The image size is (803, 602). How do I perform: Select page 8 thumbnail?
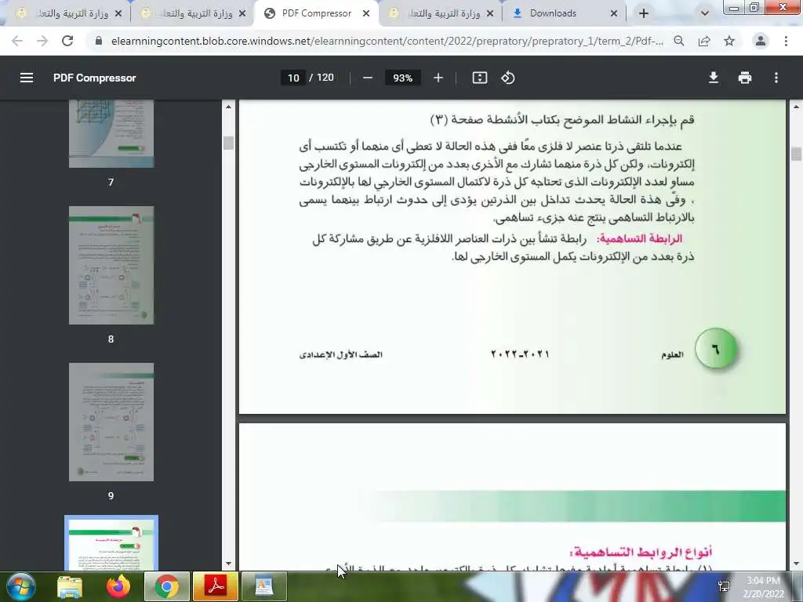[x=111, y=265]
